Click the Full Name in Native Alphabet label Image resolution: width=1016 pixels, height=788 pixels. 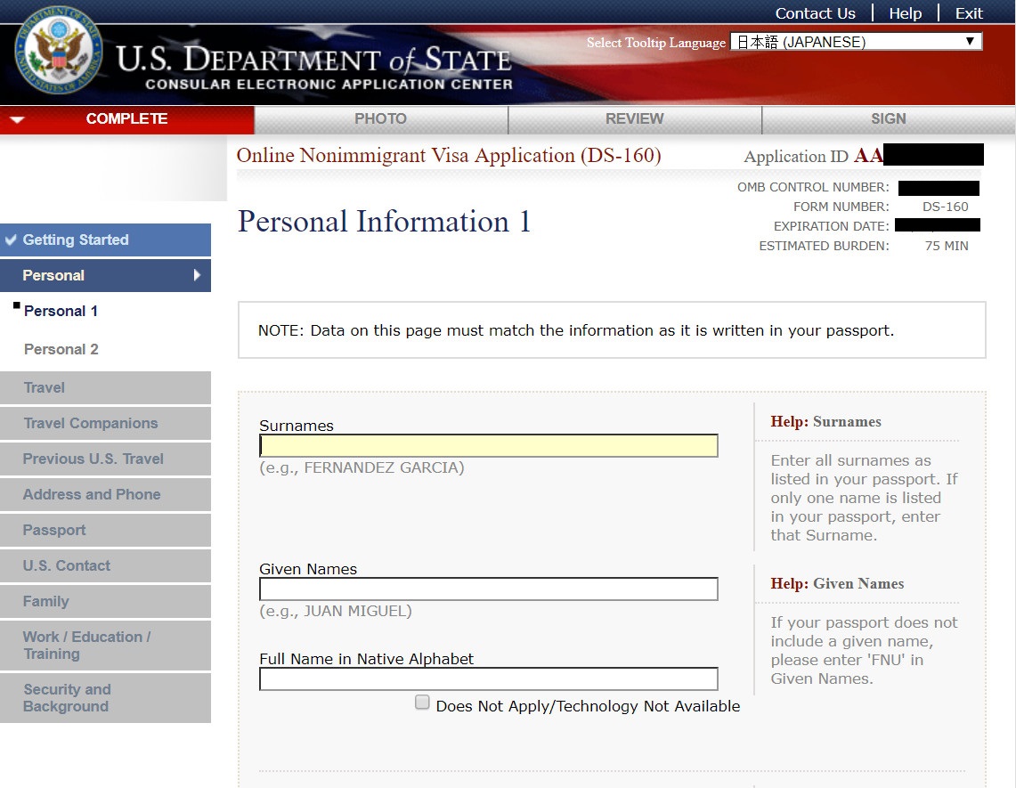(366, 659)
